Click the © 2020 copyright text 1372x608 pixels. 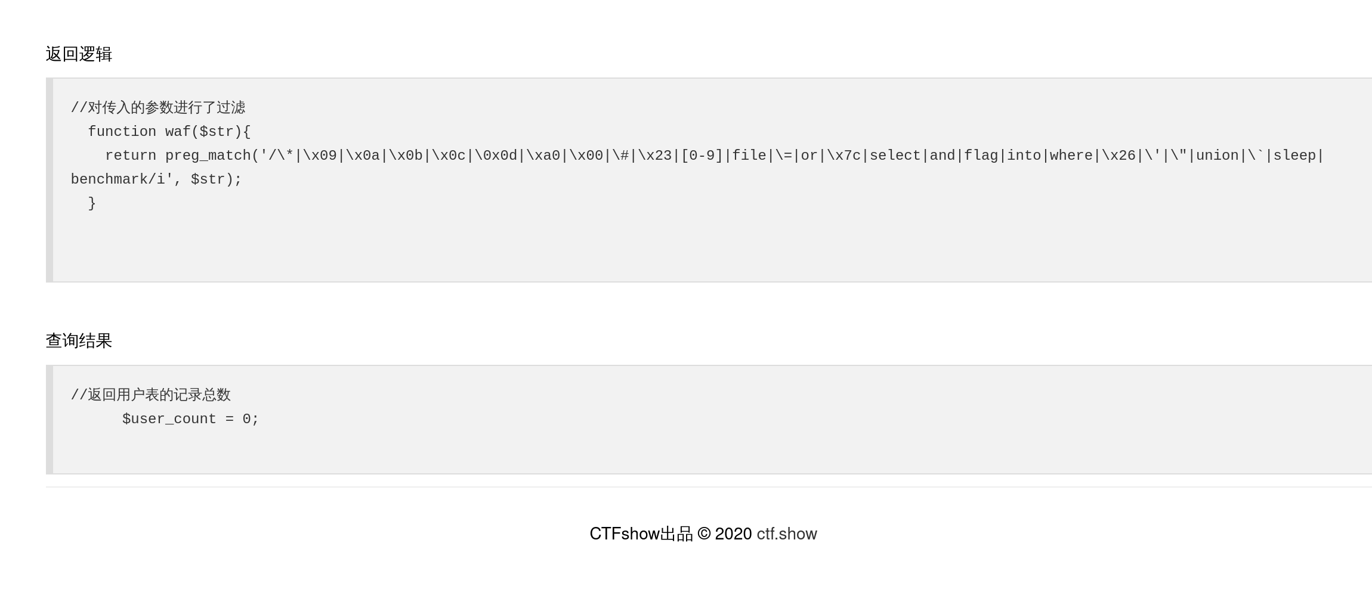click(724, 534)
